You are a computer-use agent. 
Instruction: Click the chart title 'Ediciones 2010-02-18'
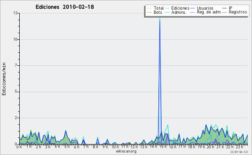pos(65,7)
